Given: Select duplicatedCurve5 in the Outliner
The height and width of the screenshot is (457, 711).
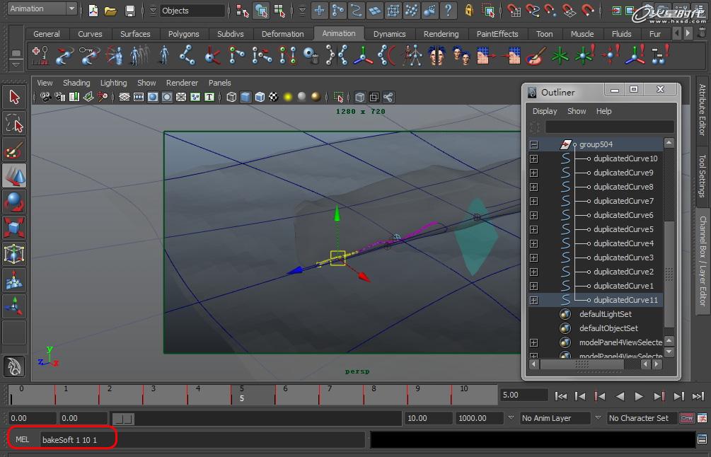Looking at the screenshot, I should (x=623, y=229).
